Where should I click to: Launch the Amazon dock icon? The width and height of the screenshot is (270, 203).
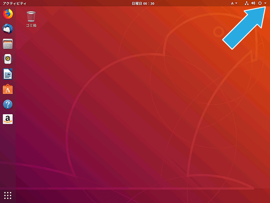8,119
